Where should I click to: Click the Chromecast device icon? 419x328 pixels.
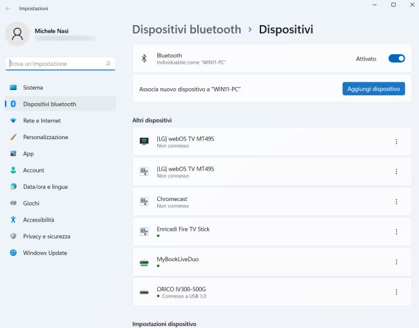pos(144,202)
